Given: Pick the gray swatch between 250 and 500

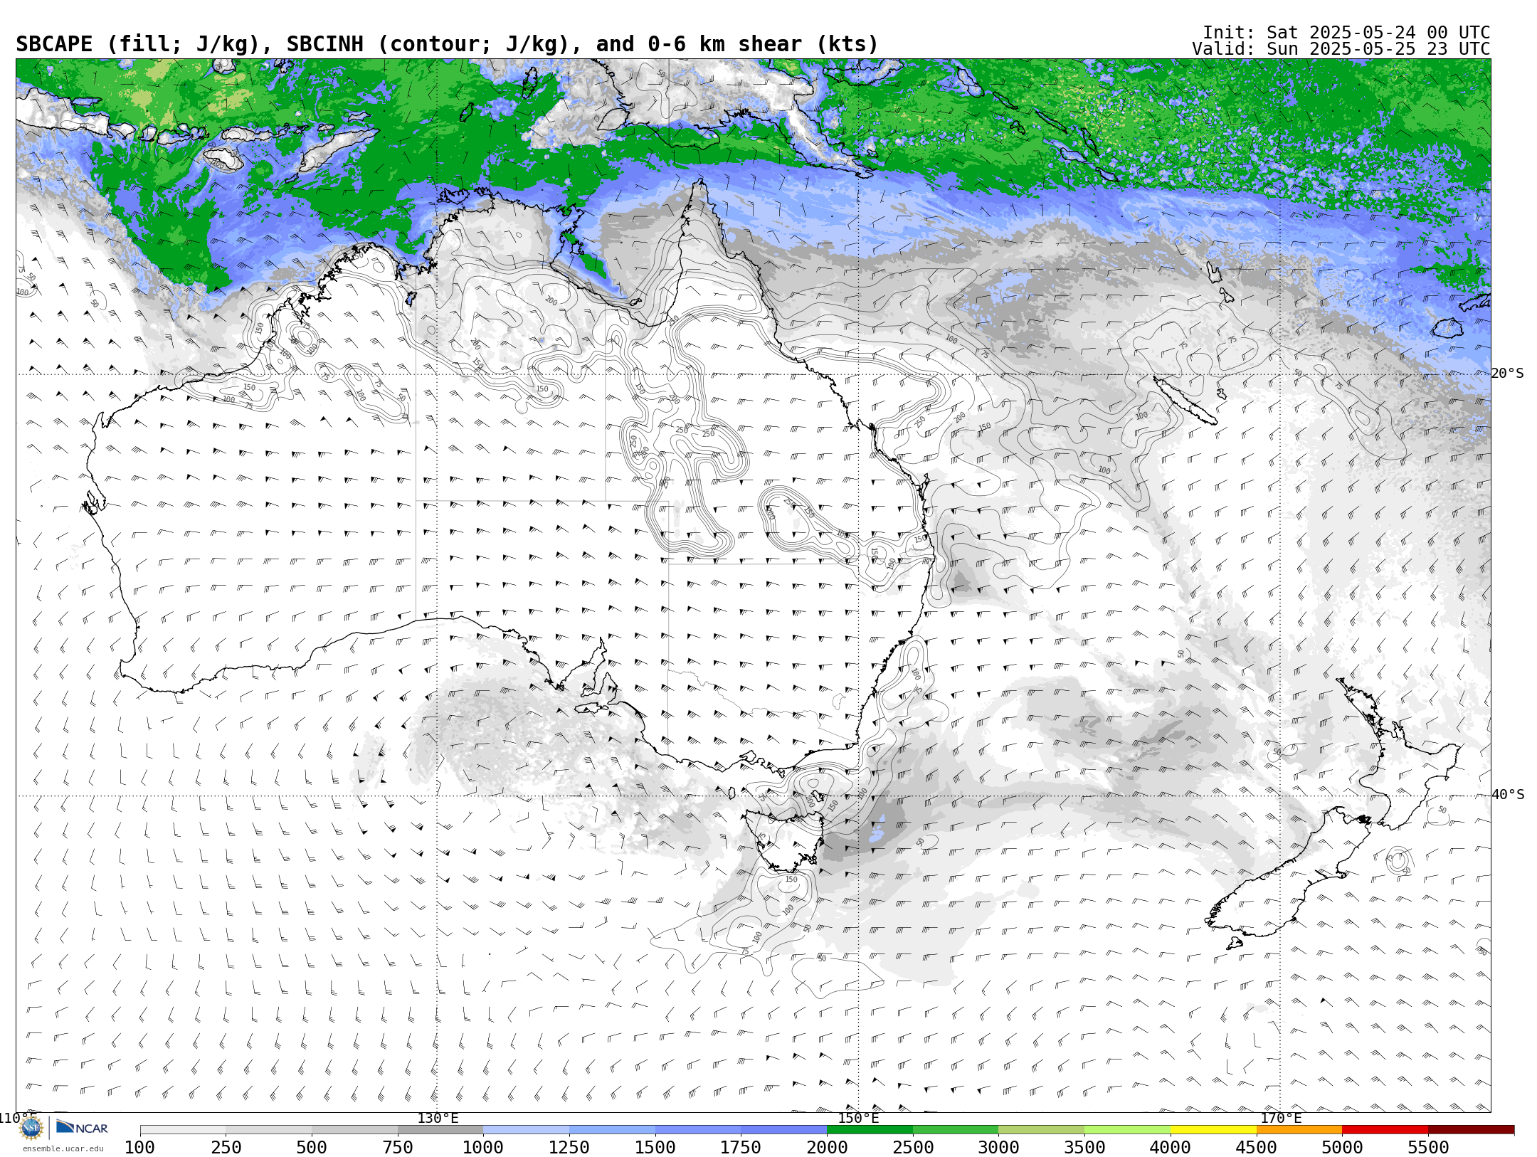Looking at the screenshot, I should tap(269, 1130).
